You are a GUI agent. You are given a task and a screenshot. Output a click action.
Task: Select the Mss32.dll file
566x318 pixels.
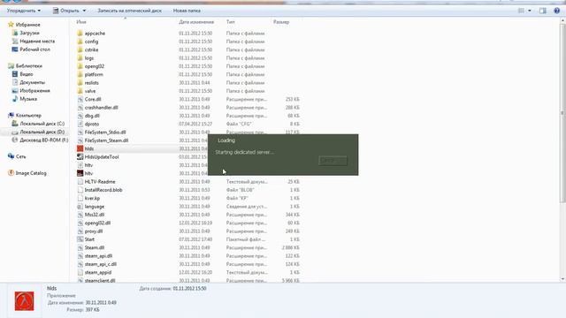click(x=95, y=215)
